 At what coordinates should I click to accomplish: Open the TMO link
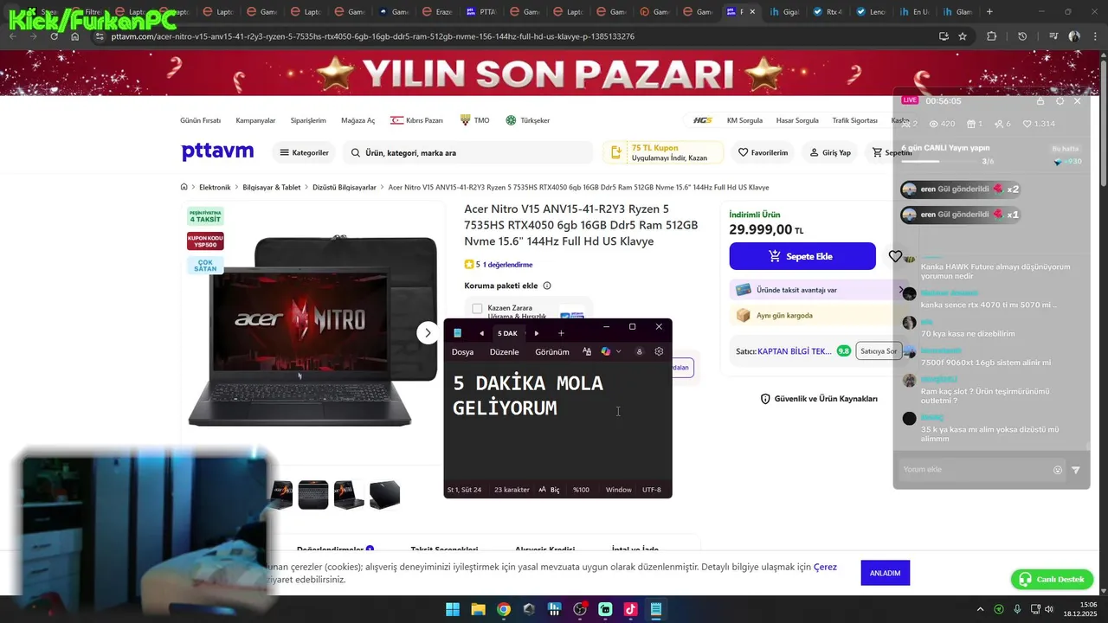click(x=474, y=120)
